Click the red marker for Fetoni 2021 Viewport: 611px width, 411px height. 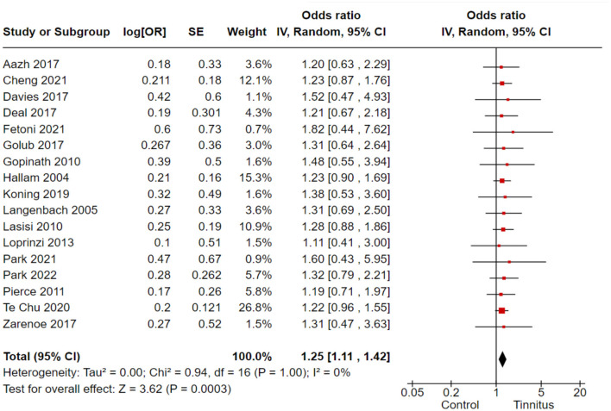[513, 132]
